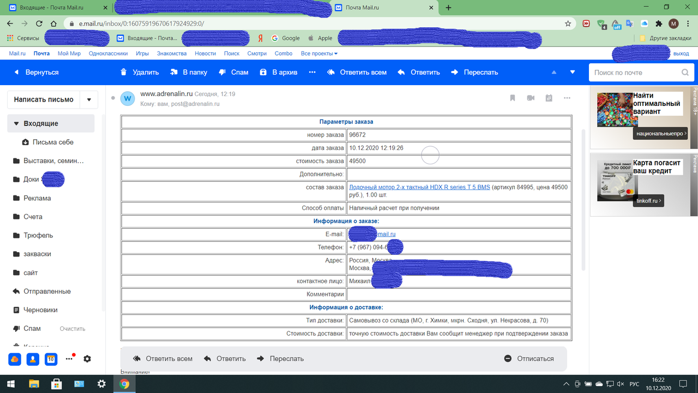Viewport: 698px width, 393px height.
Task: Bookmark this page with star icon
Action: pyautogui.click(x=568, y=24)
